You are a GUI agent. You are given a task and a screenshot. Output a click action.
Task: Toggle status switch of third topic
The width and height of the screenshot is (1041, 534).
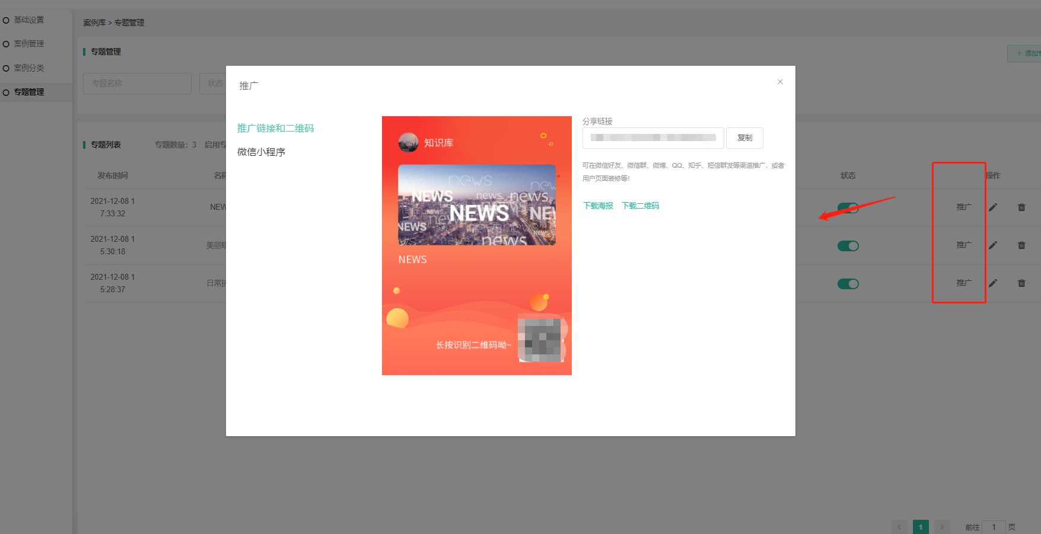click(x=848, y=284)
